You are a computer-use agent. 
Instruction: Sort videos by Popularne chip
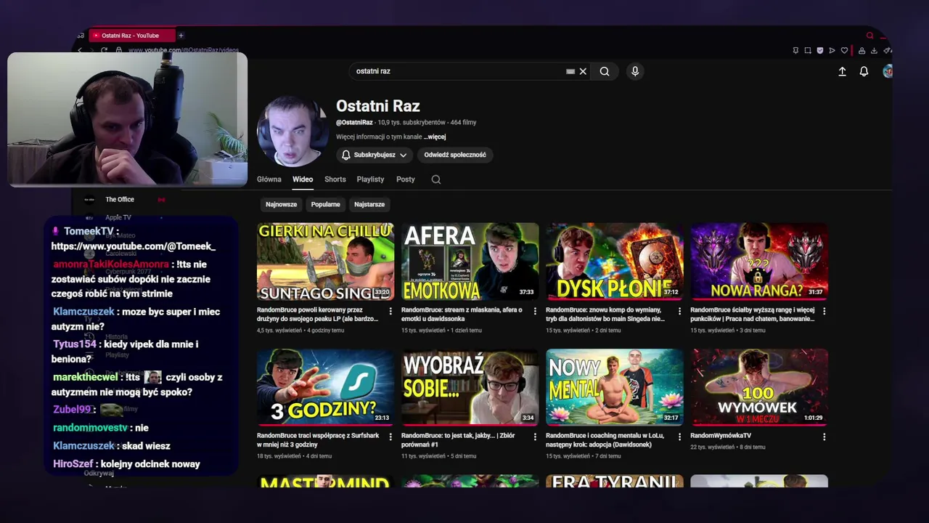point(325,204)
